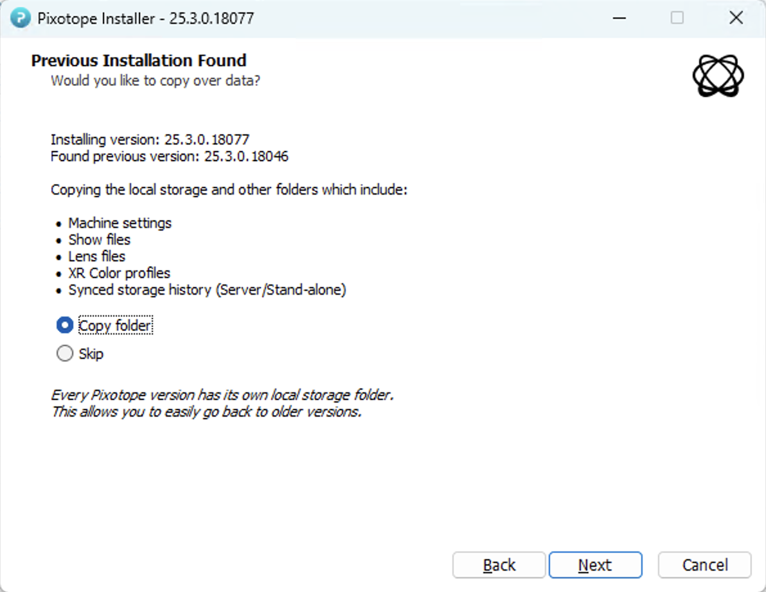Screen dimensions: 766x592
Task: Click the Pixotope knot logo at top right
Action: pyautogui.click(x=718, y=76)
